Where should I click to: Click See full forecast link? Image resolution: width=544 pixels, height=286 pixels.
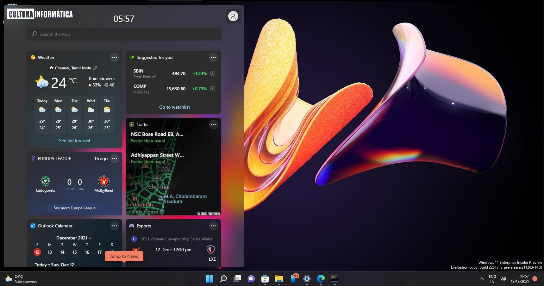point(75,141)
